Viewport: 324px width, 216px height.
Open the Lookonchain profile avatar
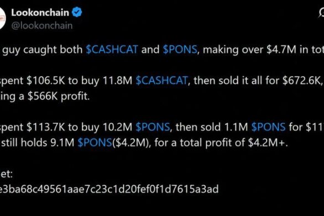point(2,19)
